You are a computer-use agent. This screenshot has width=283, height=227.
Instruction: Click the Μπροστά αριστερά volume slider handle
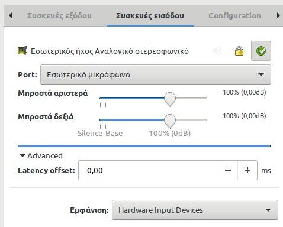[170, 99]
